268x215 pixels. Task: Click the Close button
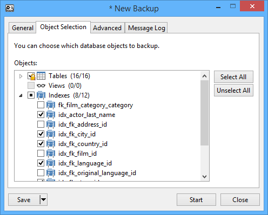[x=240, y=199]
